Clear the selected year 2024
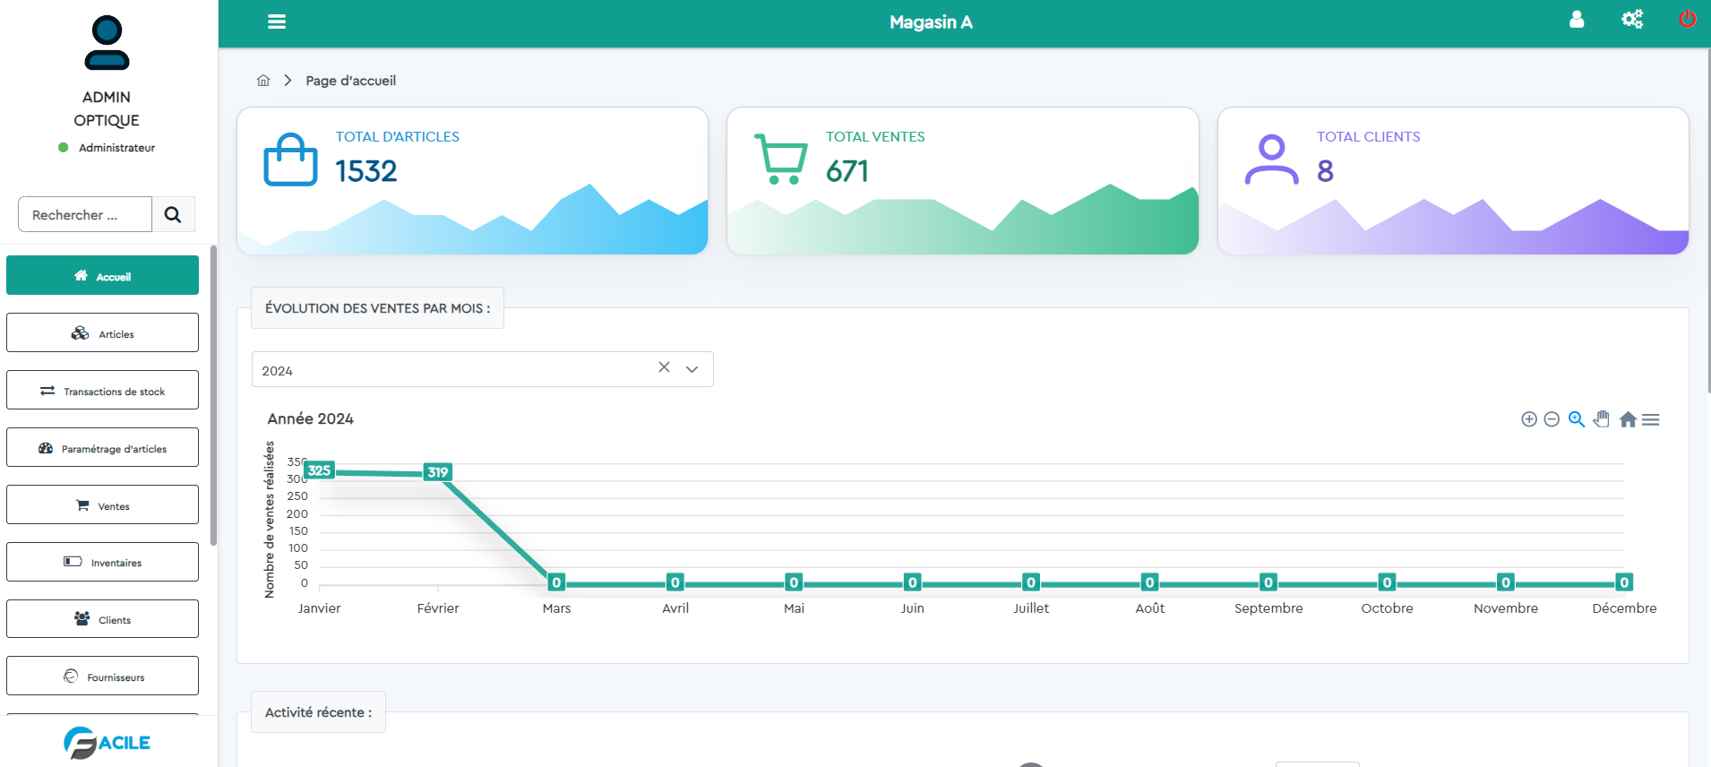The height and width of the screenshot is (767, 1711). point(664,367)
